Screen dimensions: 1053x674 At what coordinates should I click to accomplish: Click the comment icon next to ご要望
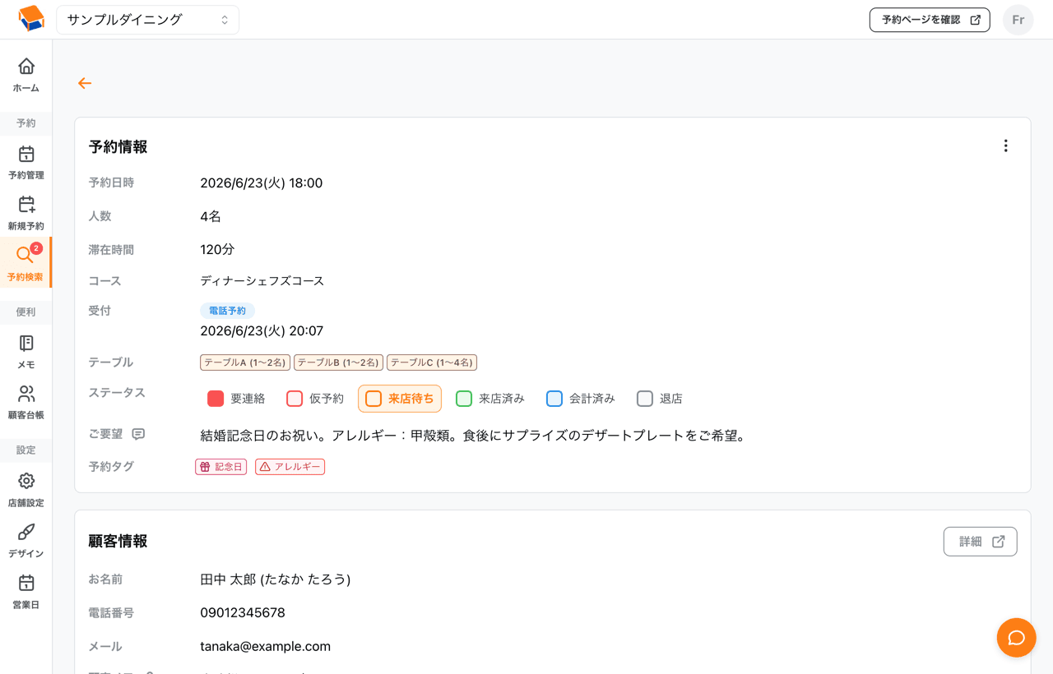[138, 434]
